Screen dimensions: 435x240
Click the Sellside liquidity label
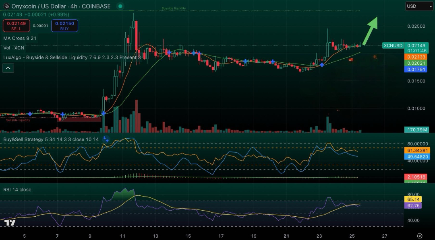18,120
